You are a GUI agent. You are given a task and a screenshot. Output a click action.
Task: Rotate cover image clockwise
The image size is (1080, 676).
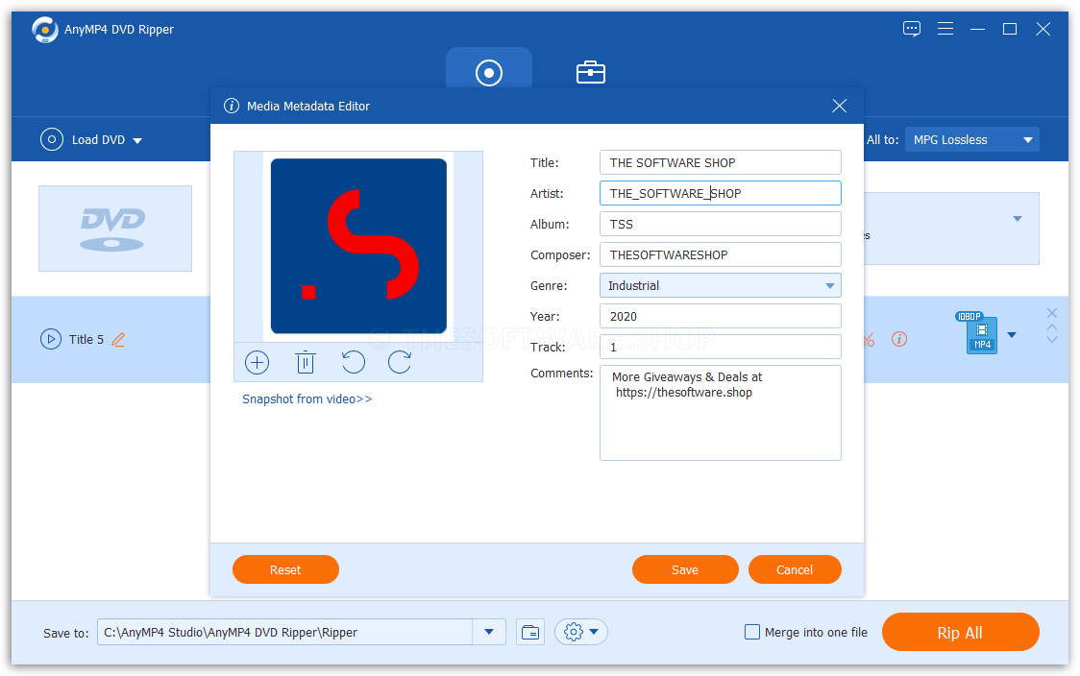click(400, 362)
